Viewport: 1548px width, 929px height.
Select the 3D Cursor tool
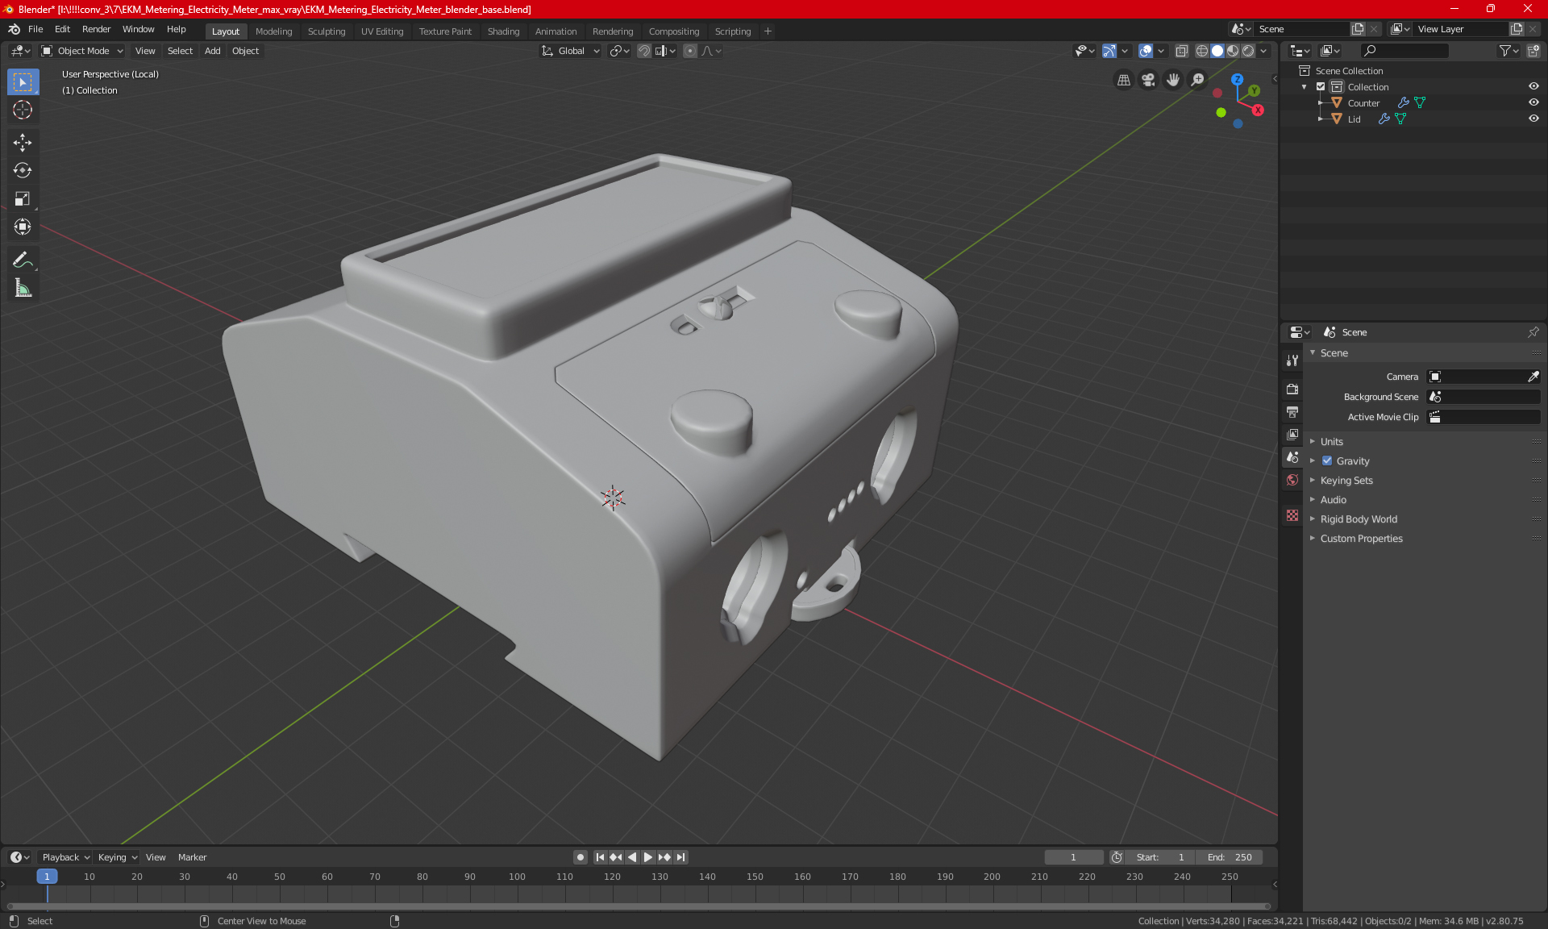click(x=23, y=110)
